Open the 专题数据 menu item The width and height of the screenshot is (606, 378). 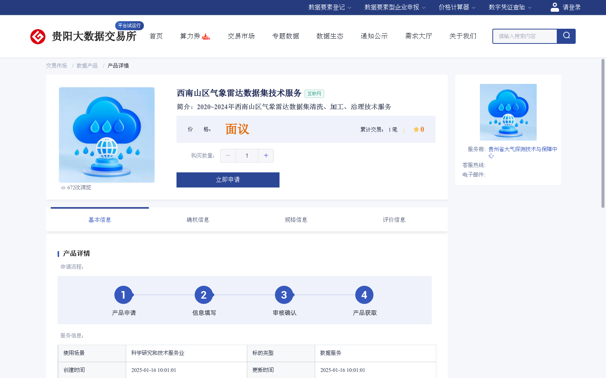pos(286,36)
